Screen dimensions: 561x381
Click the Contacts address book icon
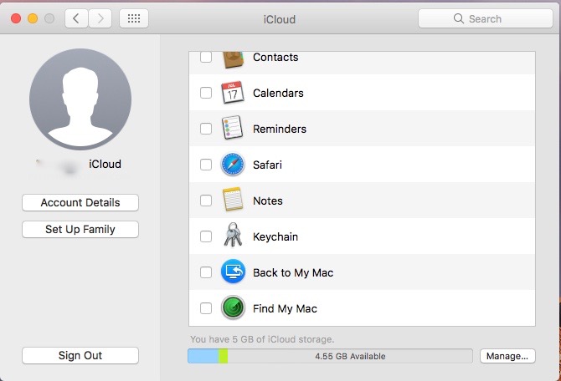pos(233,59)
